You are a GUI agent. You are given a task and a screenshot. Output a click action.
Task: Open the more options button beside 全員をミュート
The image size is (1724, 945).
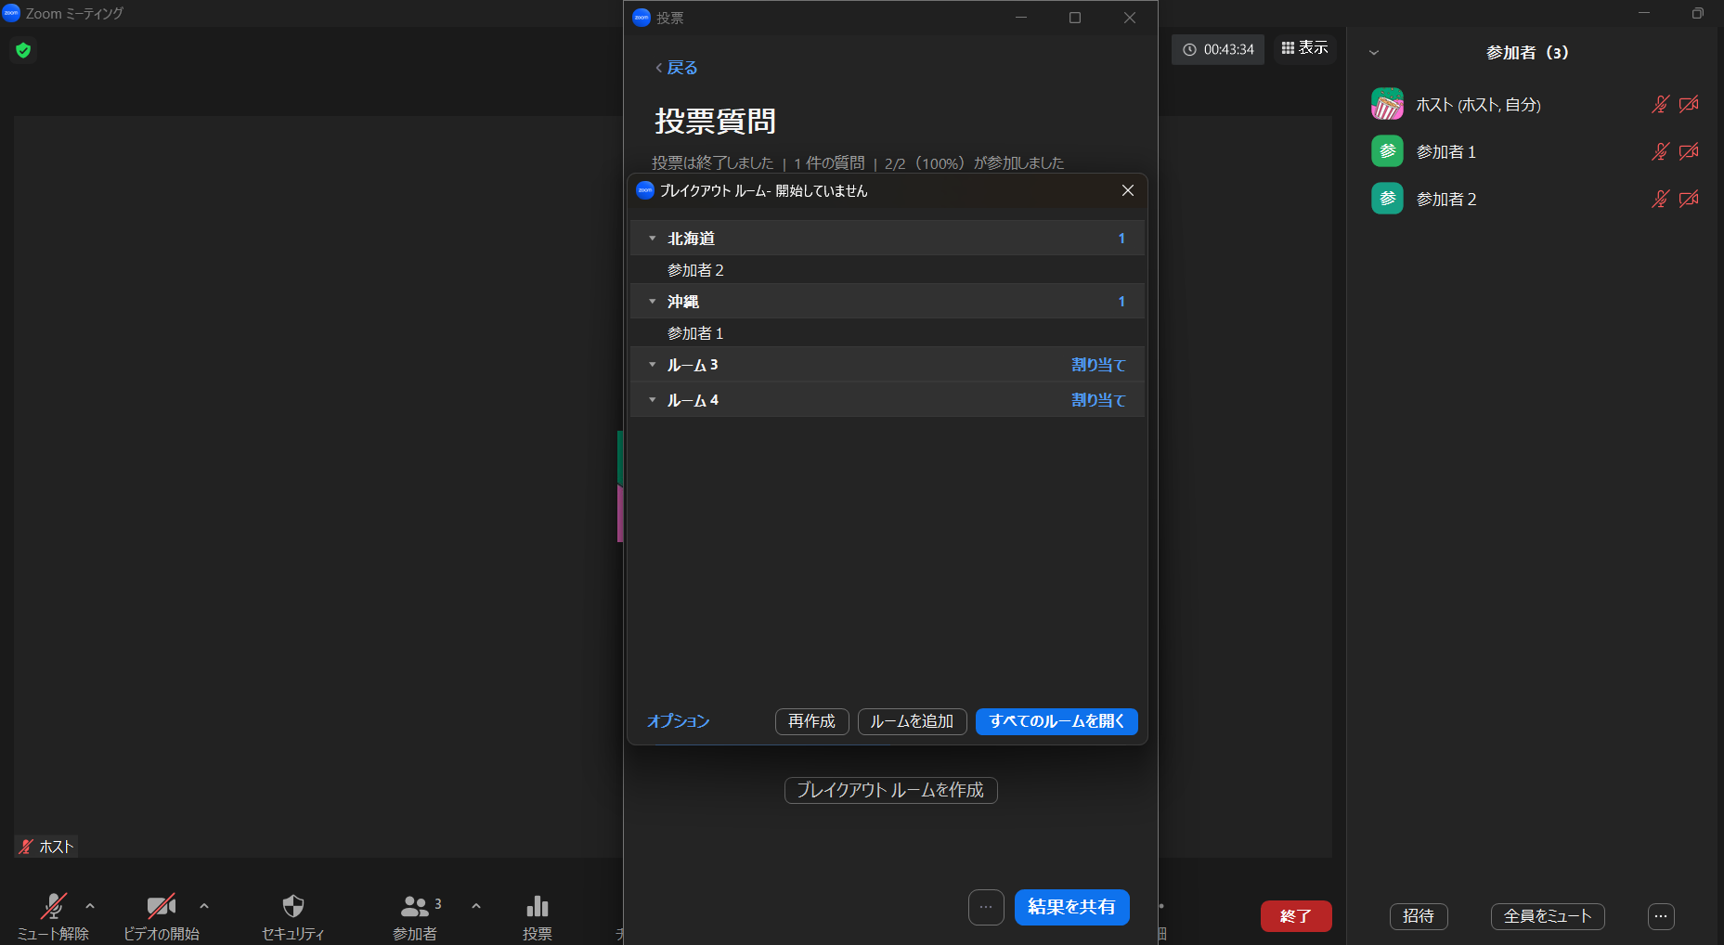pyautogui.click(x=1660, y=916)
